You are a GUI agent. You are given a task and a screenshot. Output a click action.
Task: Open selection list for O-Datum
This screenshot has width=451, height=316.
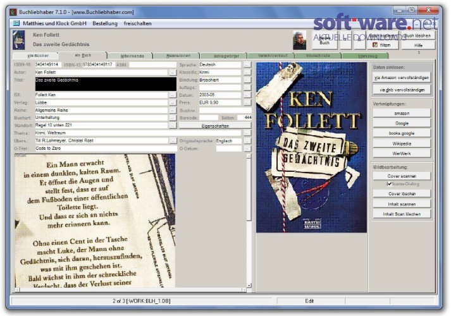[247, 149]
